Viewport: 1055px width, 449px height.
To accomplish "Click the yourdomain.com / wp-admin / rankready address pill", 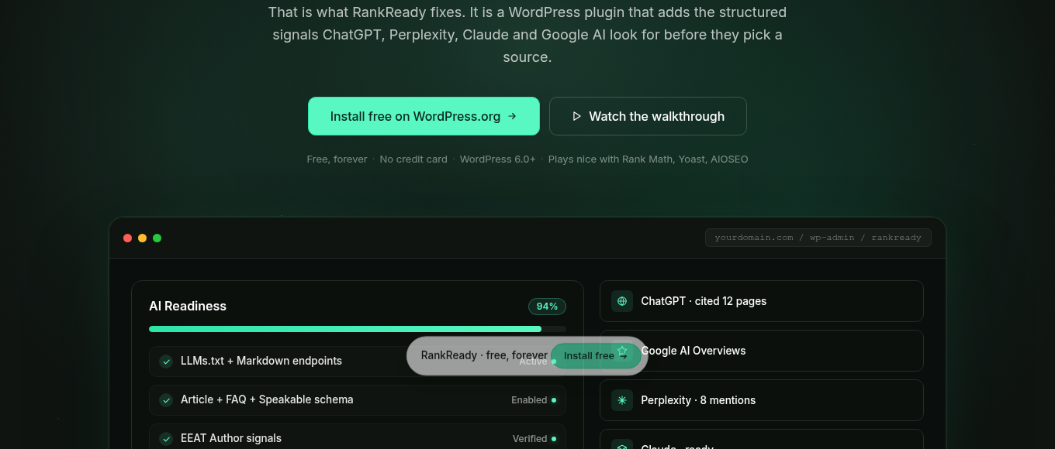I will point(818,238).
